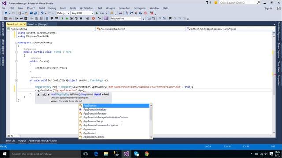Open Azure App Service Activity tab
Image resolution: width=282 pixels, height=158 pixels.
(43, 141)
